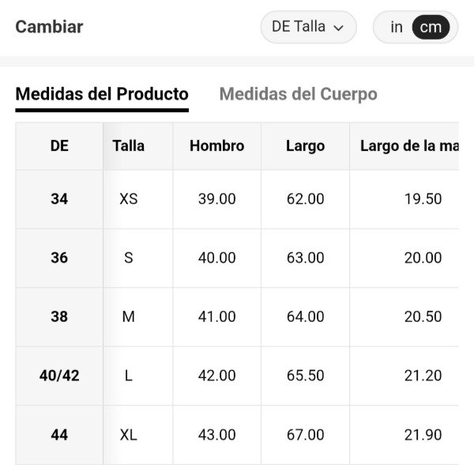This screenshot has height=465, width=474.
Task: Click the DE column header
Action: point(59,146)
